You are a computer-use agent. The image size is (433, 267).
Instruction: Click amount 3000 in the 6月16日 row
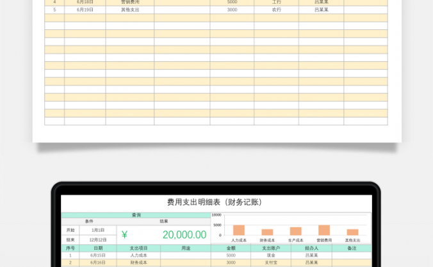[x=231, y=263]
